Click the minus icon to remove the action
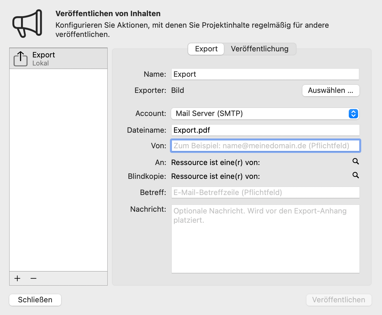This screenshot has height=315, width=382. coord(33,278)
